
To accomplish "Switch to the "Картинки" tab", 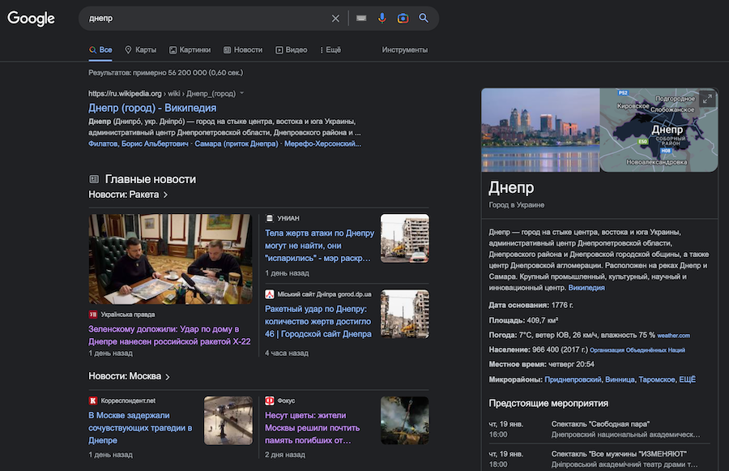I will click(x=190, y=50).
